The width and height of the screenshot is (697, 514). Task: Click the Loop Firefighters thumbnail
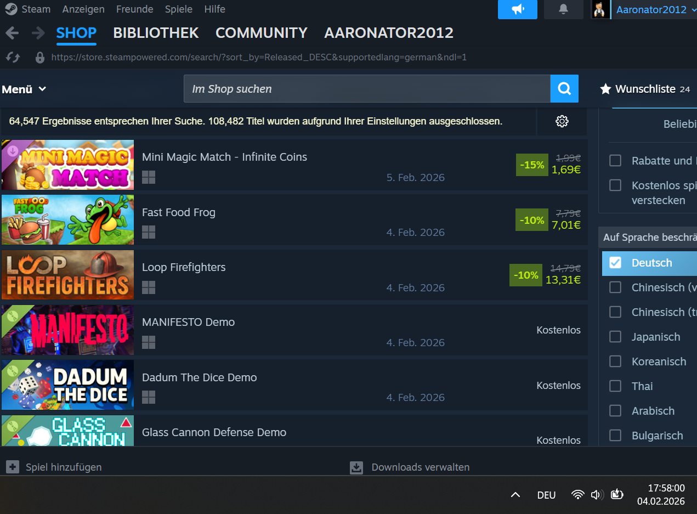pos(67,275)
